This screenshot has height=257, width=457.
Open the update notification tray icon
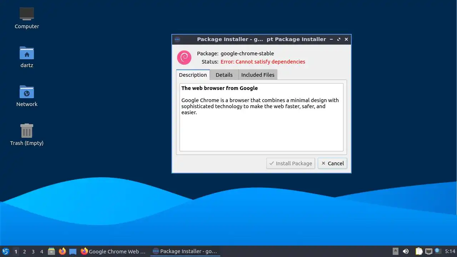[438, 251]
